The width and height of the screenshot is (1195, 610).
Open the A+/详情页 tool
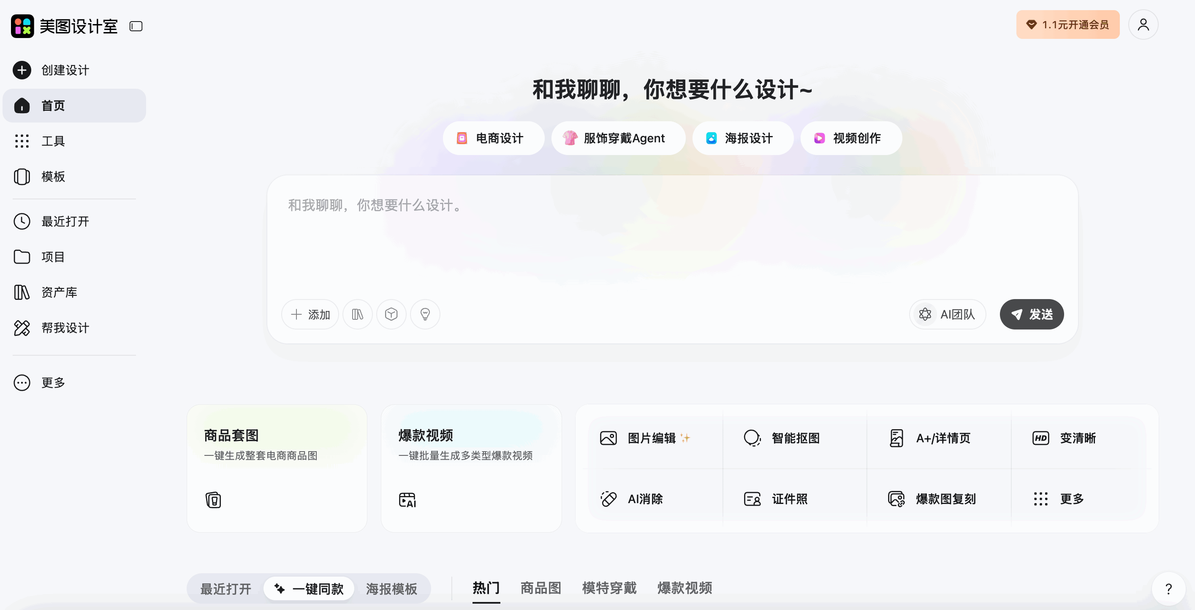coord(938,438)
